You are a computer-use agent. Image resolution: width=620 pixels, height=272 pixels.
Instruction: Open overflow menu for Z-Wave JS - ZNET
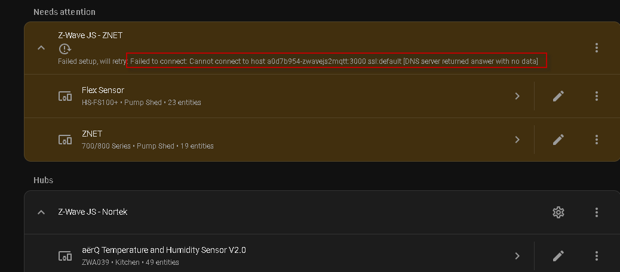(596, 48)
